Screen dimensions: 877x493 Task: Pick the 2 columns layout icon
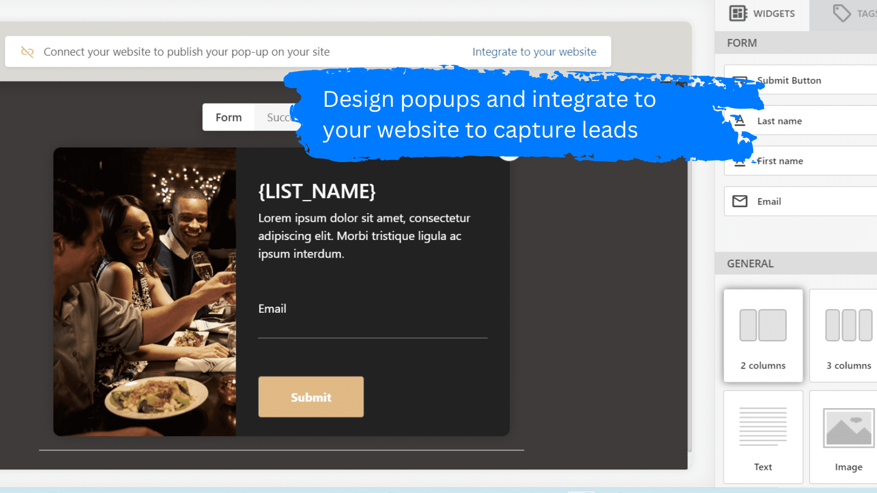click(x=762, y=325)
